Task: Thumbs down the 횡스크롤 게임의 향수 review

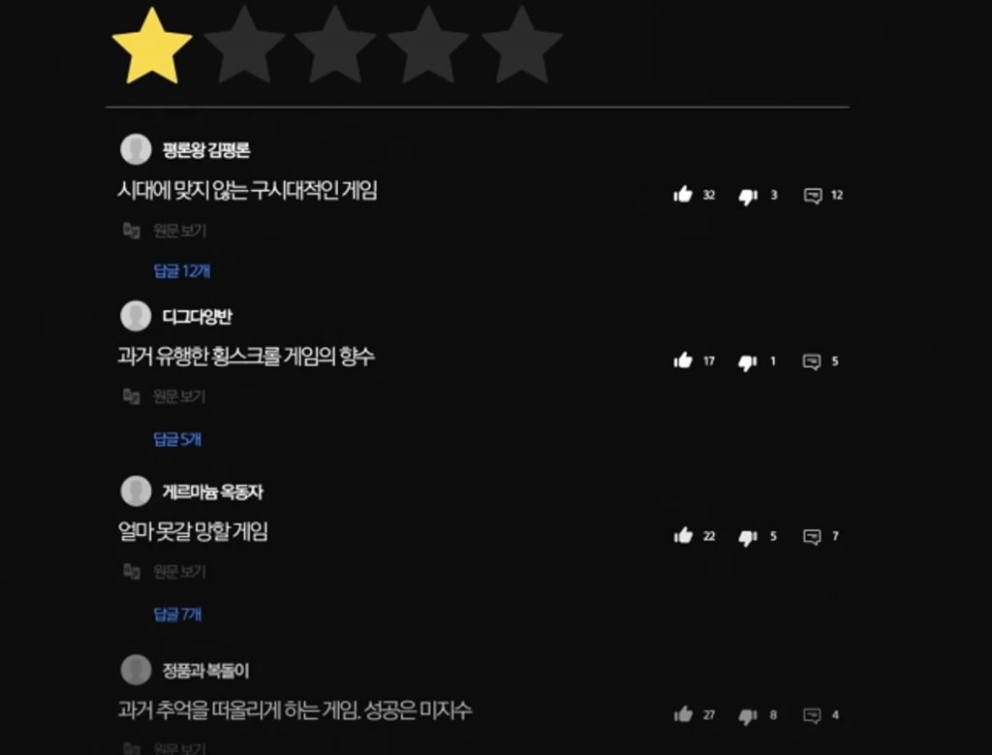Action: click(x=747, y=362)
